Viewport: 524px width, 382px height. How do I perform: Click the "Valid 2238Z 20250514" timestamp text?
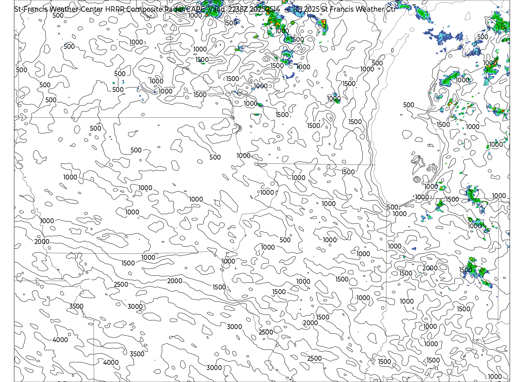tap(244, 9)
